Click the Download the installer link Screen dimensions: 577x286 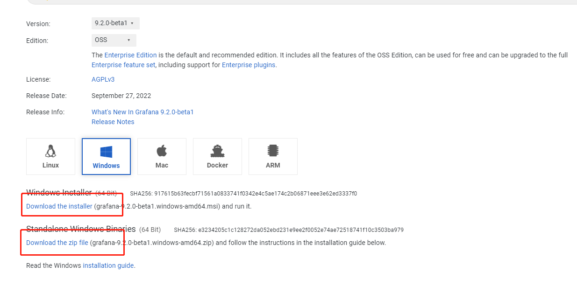59,206
